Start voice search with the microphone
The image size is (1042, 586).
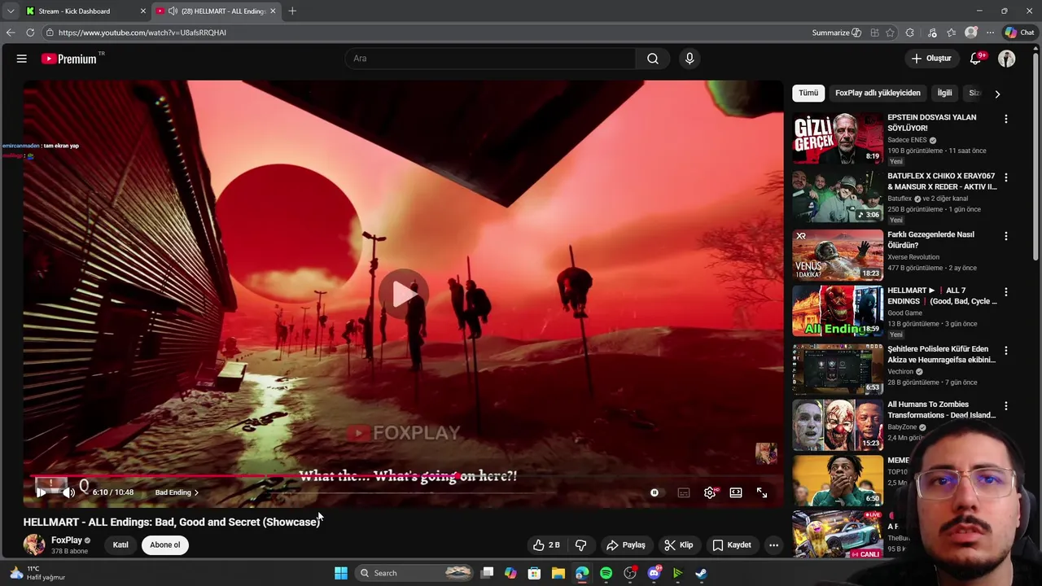point(690,59)
